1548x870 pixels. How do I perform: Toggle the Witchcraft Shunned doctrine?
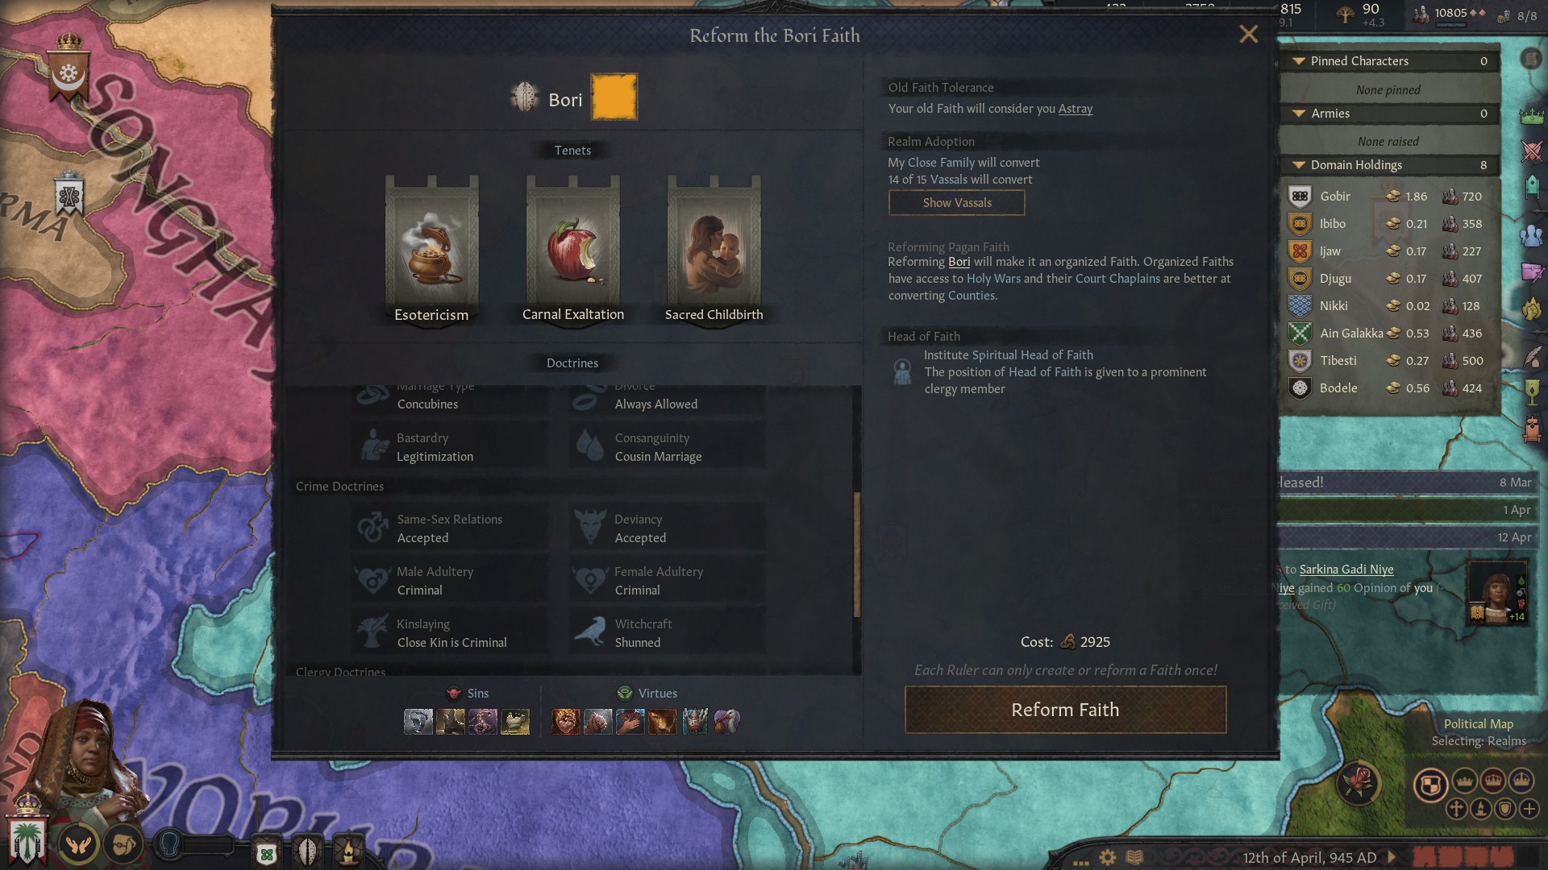[668, 633]
